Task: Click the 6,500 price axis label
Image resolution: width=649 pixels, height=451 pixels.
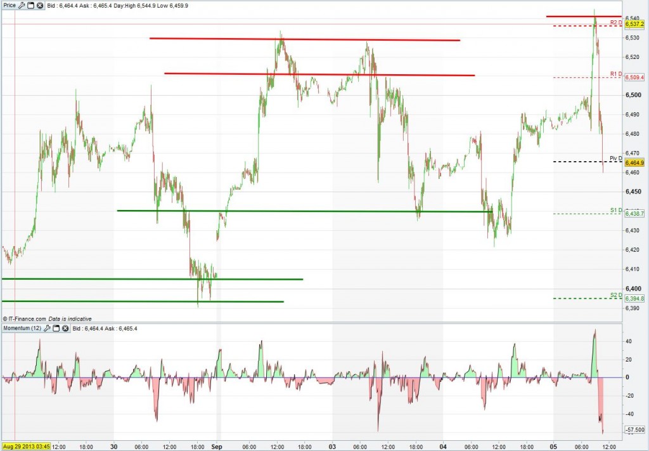Action: point(634,95)
